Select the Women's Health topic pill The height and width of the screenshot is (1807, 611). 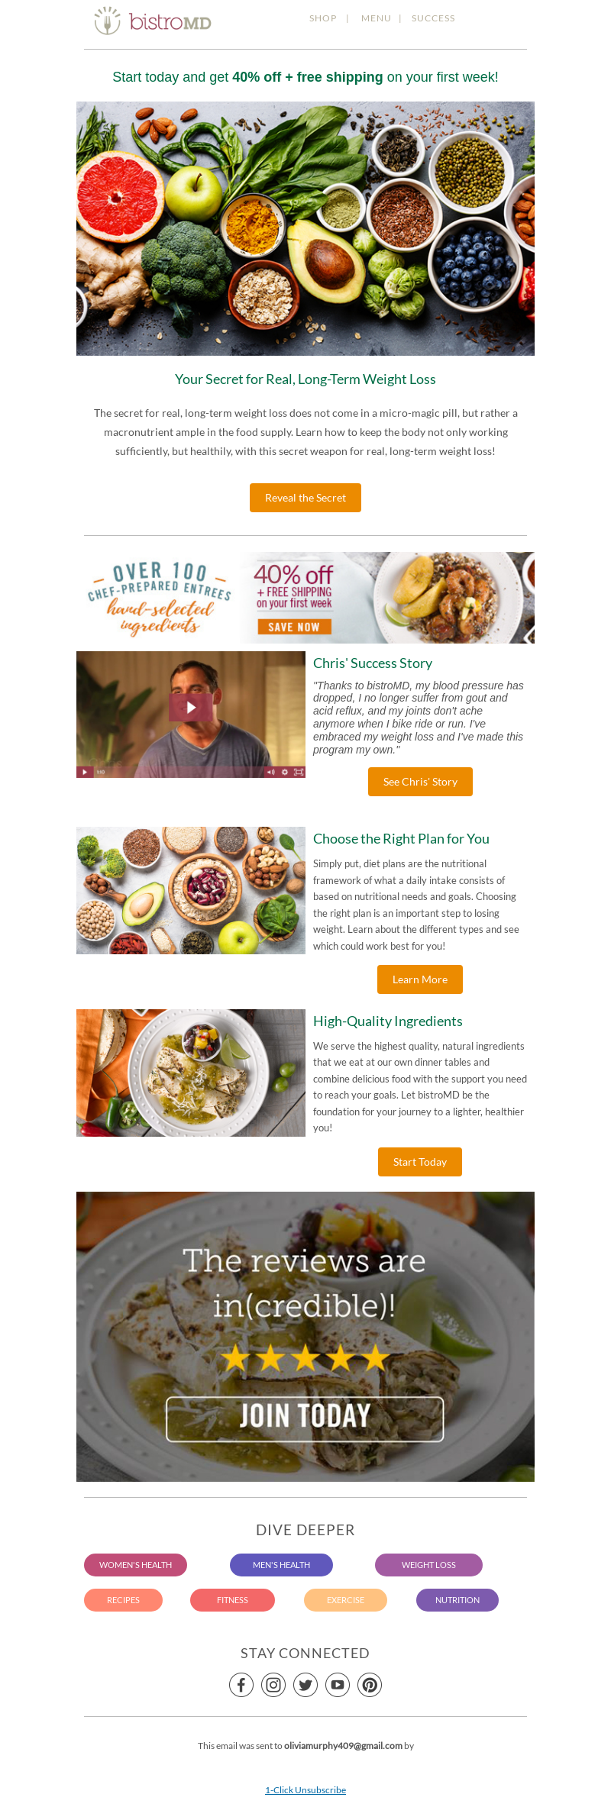click(135, 1565)
